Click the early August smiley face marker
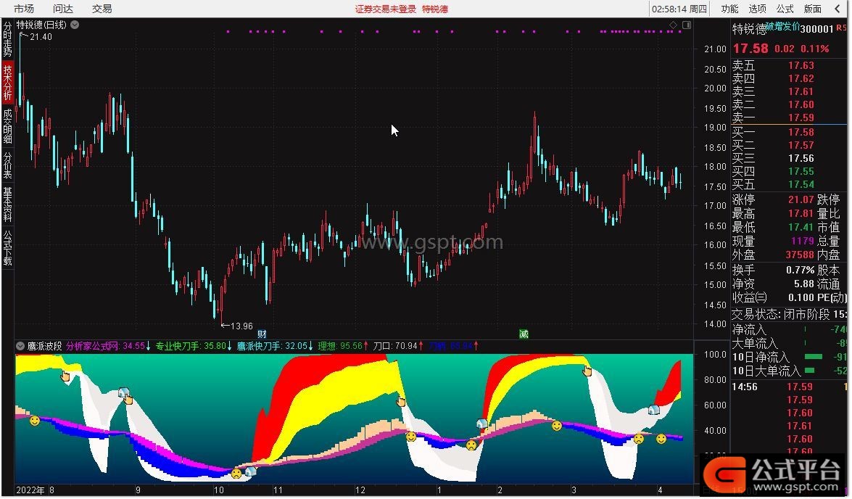 (35, 420)
